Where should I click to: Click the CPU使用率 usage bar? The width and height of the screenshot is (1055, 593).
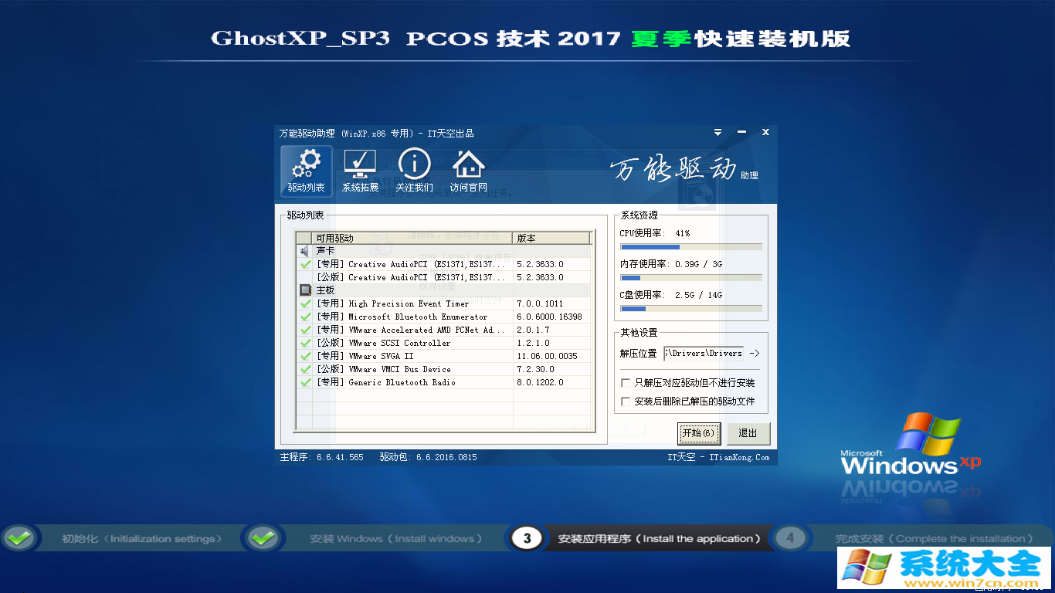[690, 247]
